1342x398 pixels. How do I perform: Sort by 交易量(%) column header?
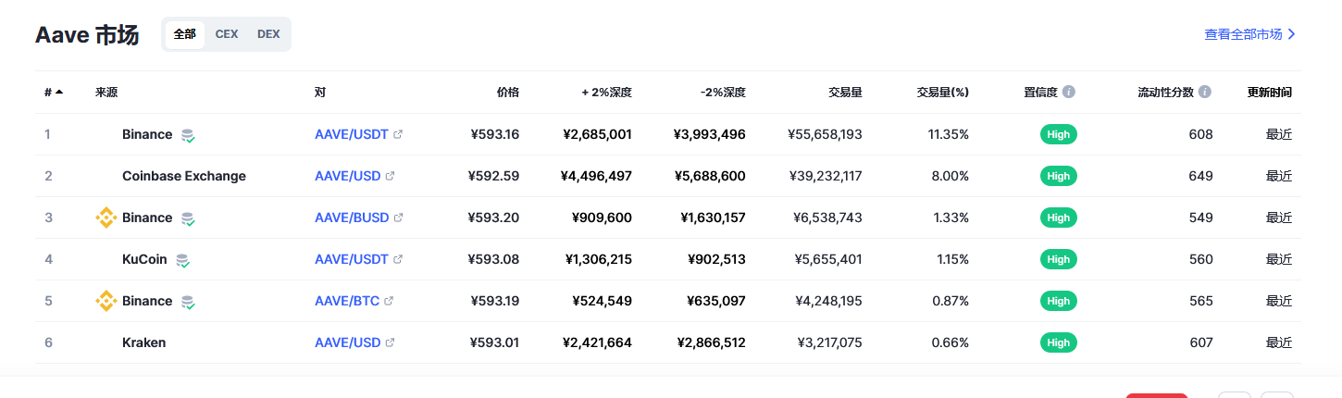pyautogui.click(x=942, y=93)
